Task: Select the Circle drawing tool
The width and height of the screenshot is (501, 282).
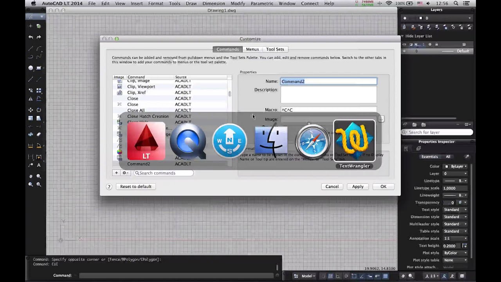Action: pos(31,68)
